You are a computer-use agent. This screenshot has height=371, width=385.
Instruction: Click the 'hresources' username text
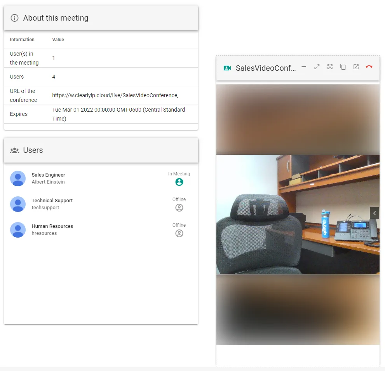44,233
